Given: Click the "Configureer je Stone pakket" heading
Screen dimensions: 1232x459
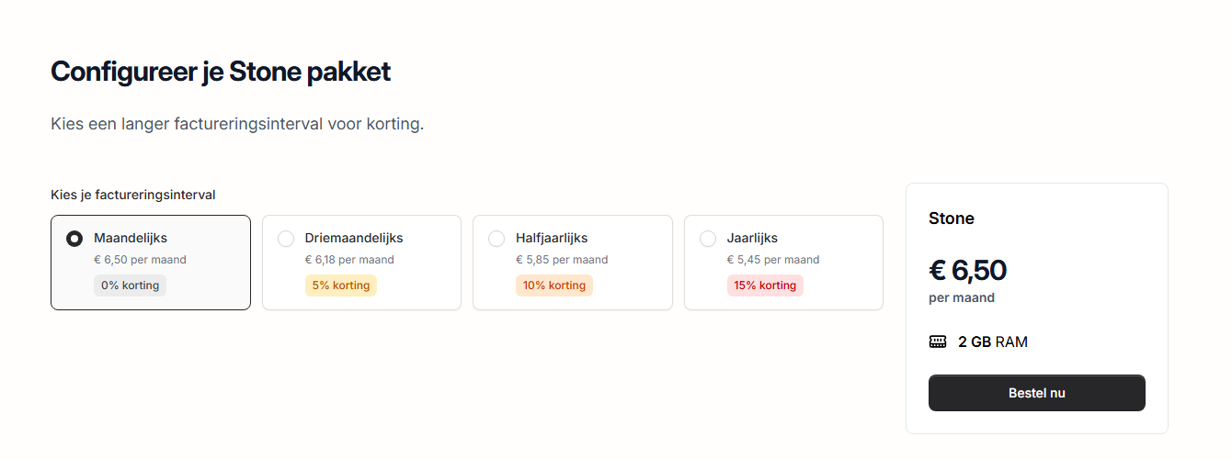Looking at the screenshot, I should tap(221, 72).
